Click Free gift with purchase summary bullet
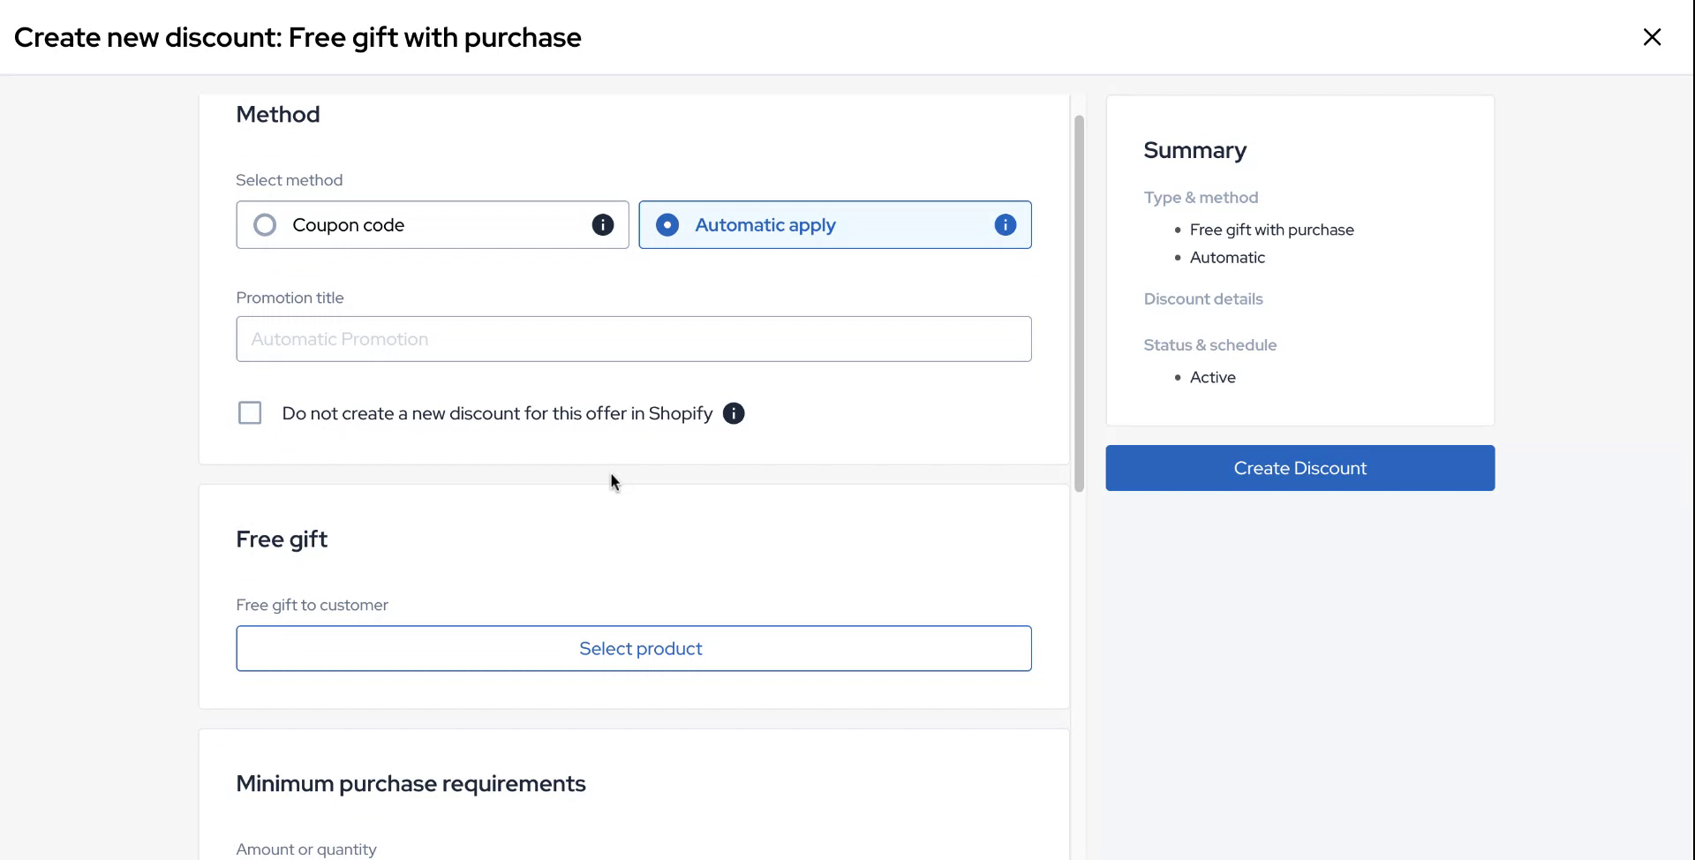The height and width of the screenshot is (860, 1695). point(1271,230)
